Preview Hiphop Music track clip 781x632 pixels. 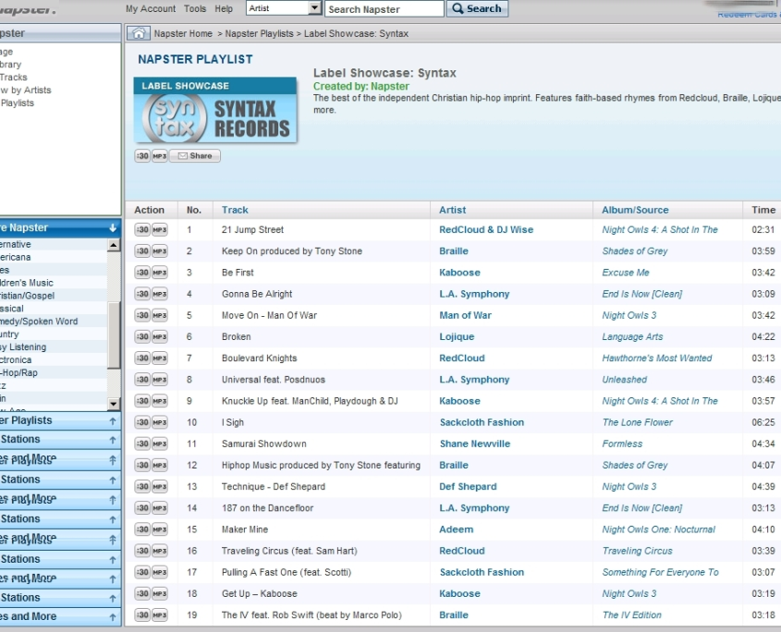[142, 465]
